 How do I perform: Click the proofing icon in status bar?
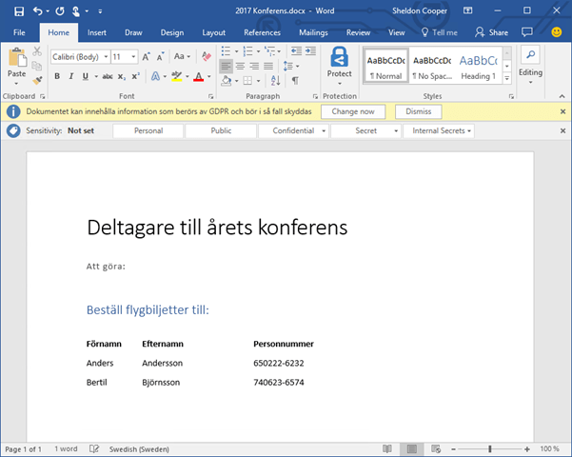(95, 448)
